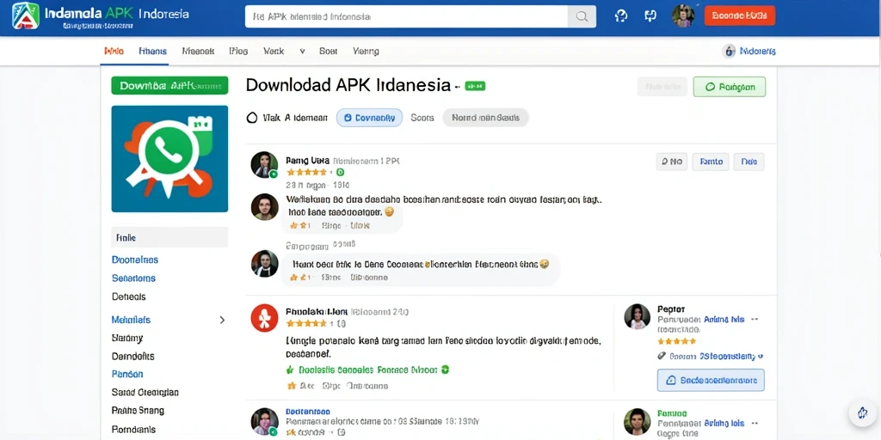
Task: Click the 'Soots' filter label
Action: click(x=422, y=118)
